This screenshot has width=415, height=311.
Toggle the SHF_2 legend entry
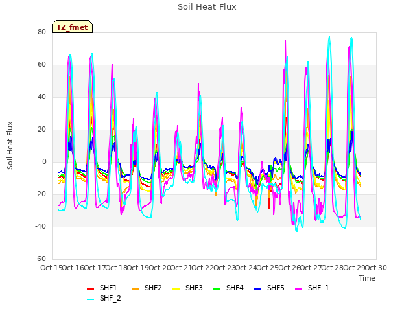pos(104,299)
